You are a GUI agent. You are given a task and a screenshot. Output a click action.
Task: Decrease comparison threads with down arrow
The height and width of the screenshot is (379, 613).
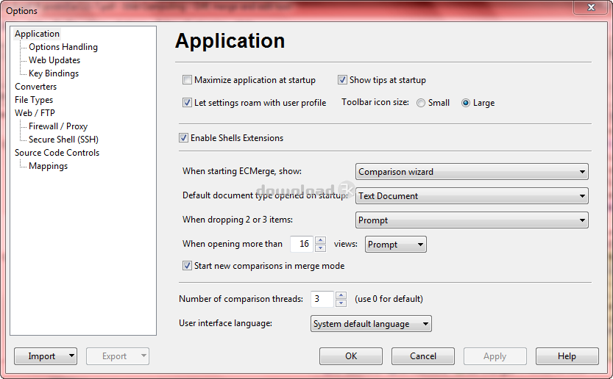tap(341, 303)
